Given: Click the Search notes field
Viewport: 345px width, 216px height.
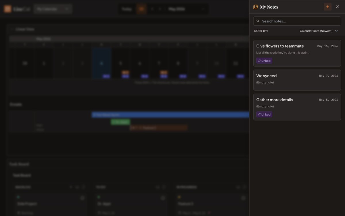Looking at the screenshot, I should tap(297, 21).
